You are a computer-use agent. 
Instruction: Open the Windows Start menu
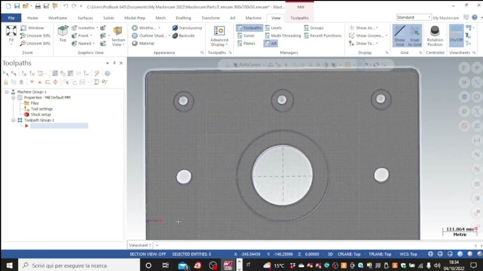pyautogui.click(x=9, y=265)
